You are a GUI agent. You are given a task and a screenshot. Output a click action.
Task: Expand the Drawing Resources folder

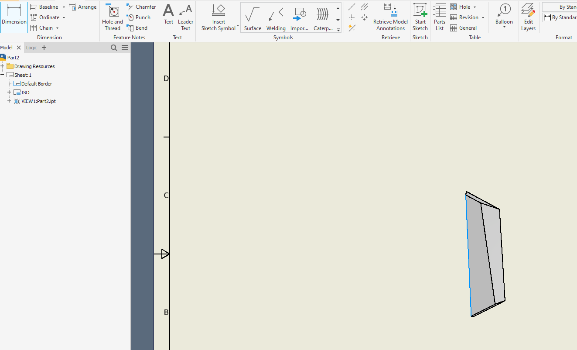[x=3, y=66]
